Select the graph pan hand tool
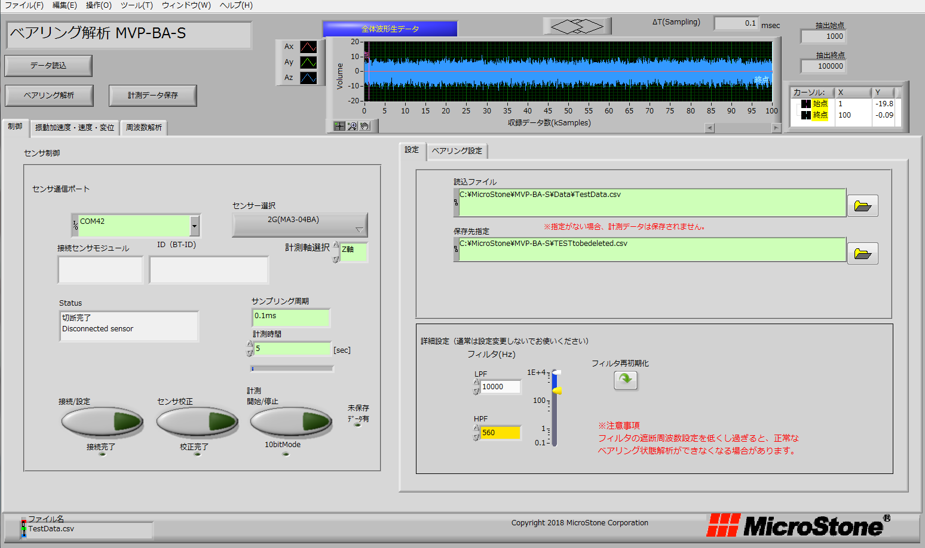925x548 pixels. (x=365, y=126)
